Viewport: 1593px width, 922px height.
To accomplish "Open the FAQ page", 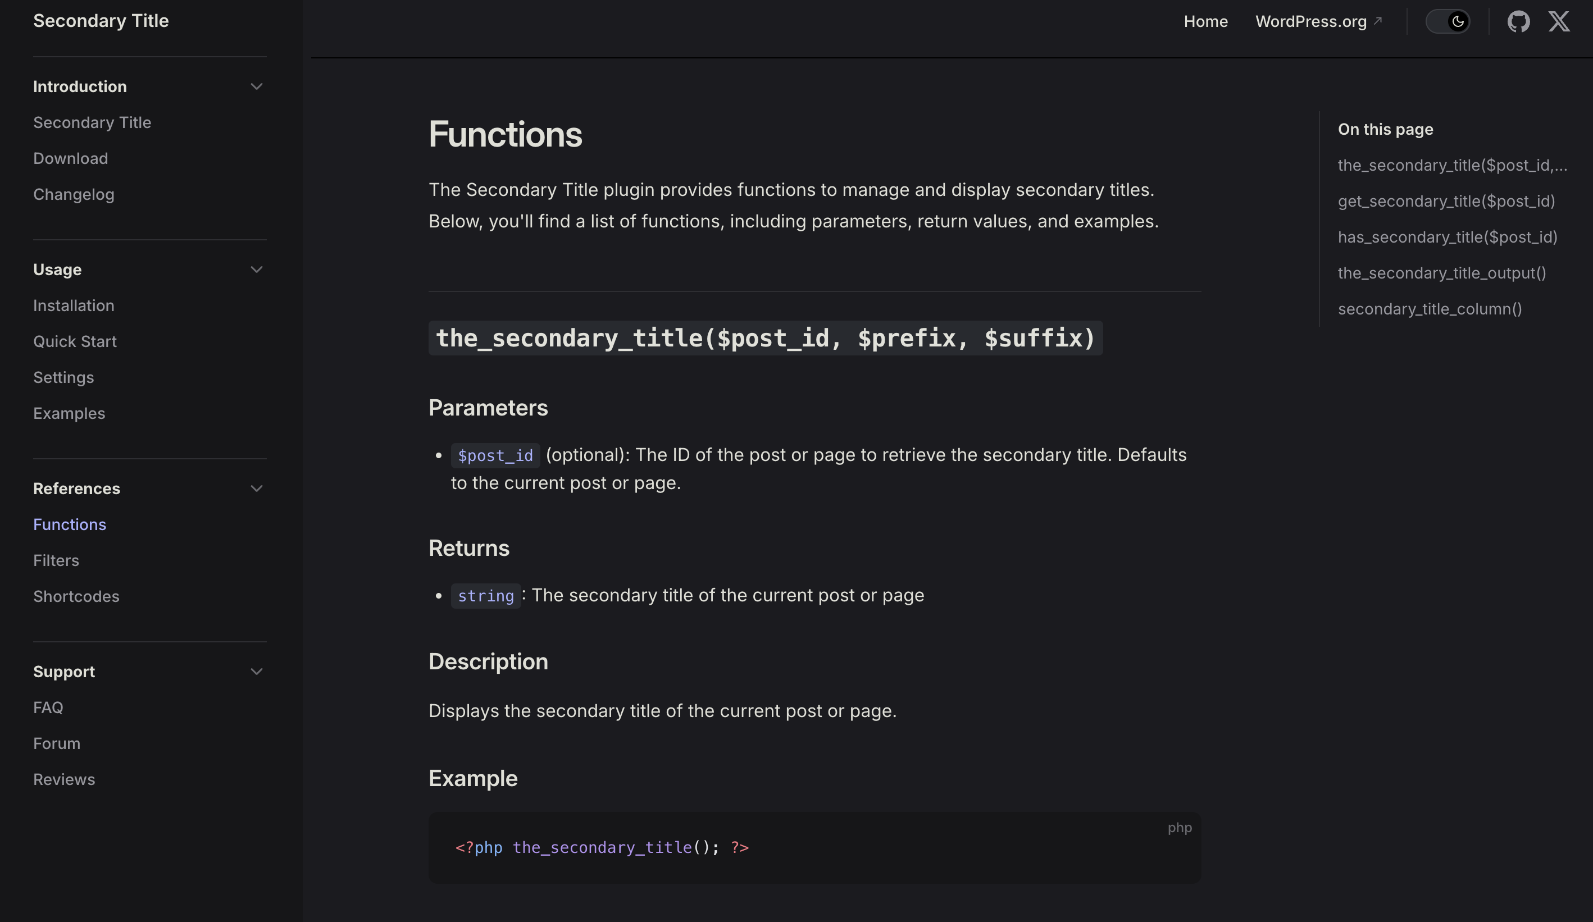I will 48,708.
